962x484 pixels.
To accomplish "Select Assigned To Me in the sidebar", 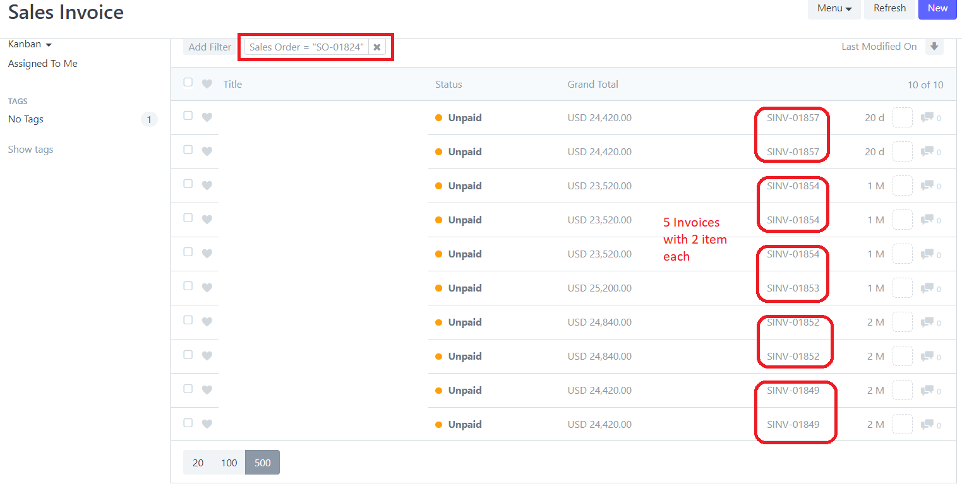I will tap(43, 64).
